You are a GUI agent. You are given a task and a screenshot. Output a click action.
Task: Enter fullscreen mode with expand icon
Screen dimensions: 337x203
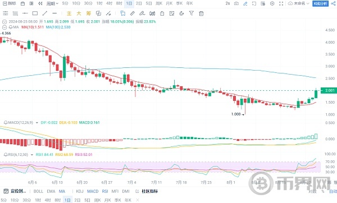click(x=281, y=3)
